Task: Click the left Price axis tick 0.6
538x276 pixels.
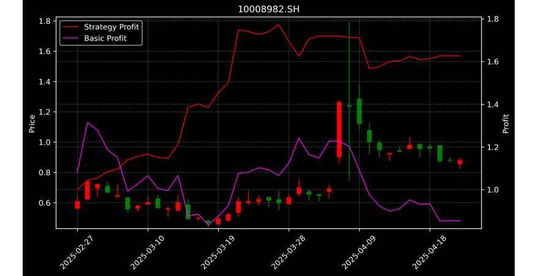Action: pos(45,203)
